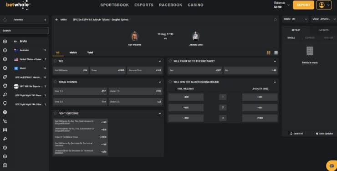337x171 pixels.
Task: Click the empty betslip receipt icon
Action: pyautogui.click(x=310, y=51)
